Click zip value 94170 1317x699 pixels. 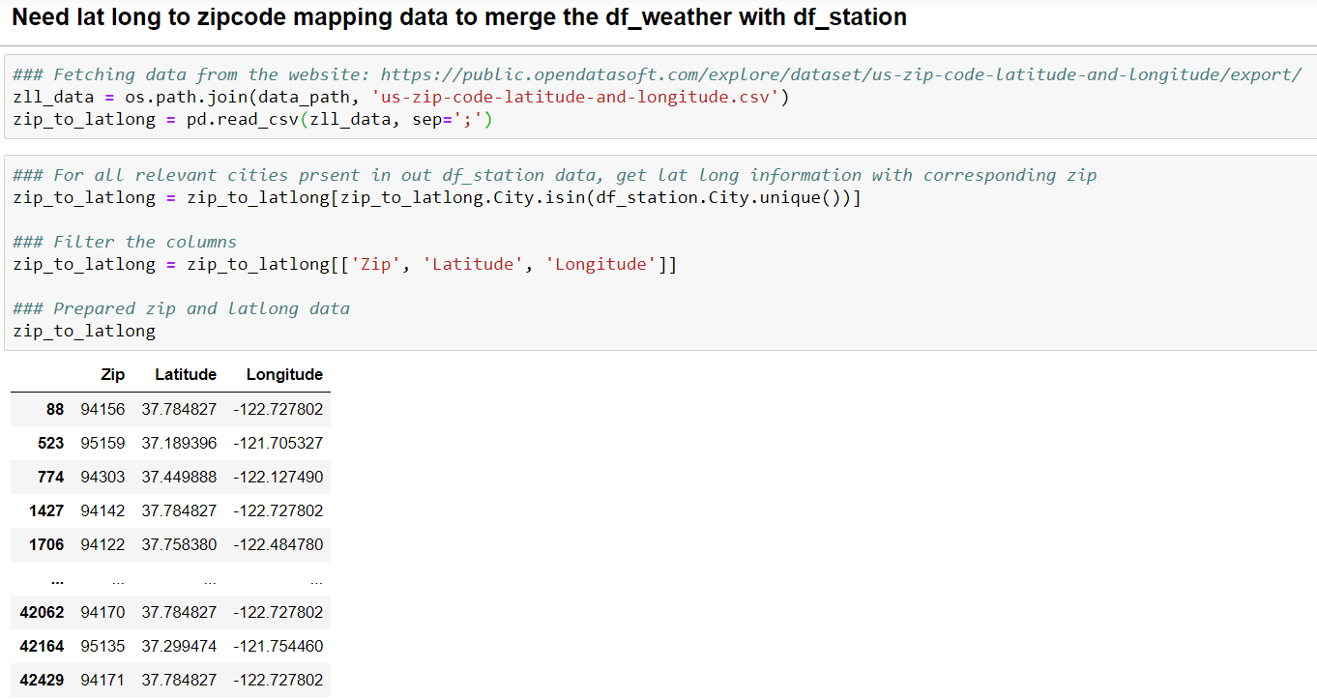[x=102, y=612]
